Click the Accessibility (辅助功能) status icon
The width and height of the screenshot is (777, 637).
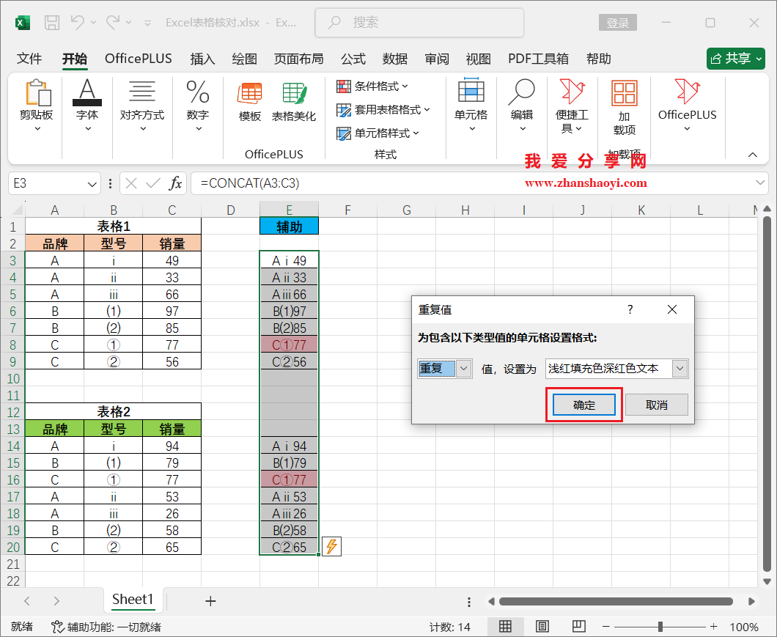(57, 627)
